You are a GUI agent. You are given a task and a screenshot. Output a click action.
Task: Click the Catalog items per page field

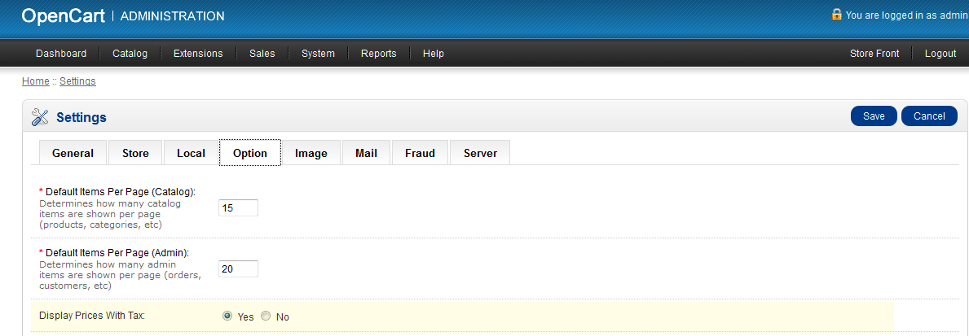coord(238,208)
